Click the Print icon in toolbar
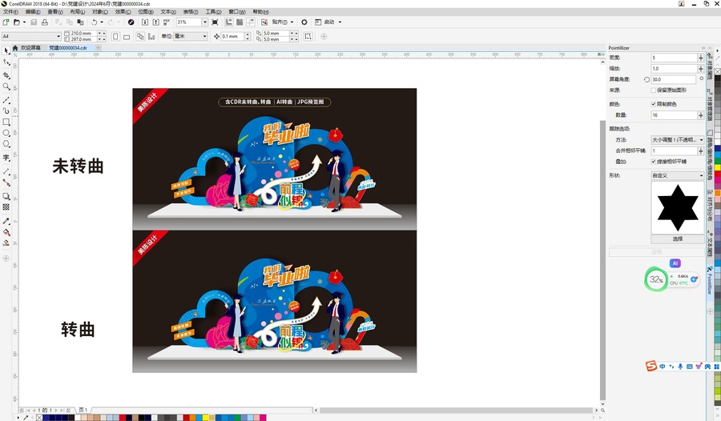The height and width of the screenshot is (421, 721). 45,22
